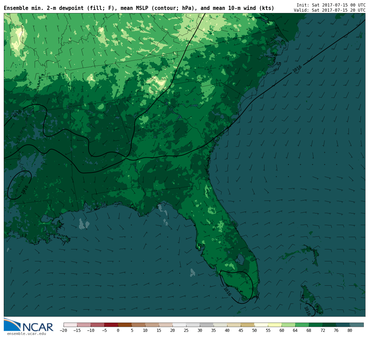369x338 pixels.
Task: Pick the teal swatch right of 80
Action: (x=357, y=325)
